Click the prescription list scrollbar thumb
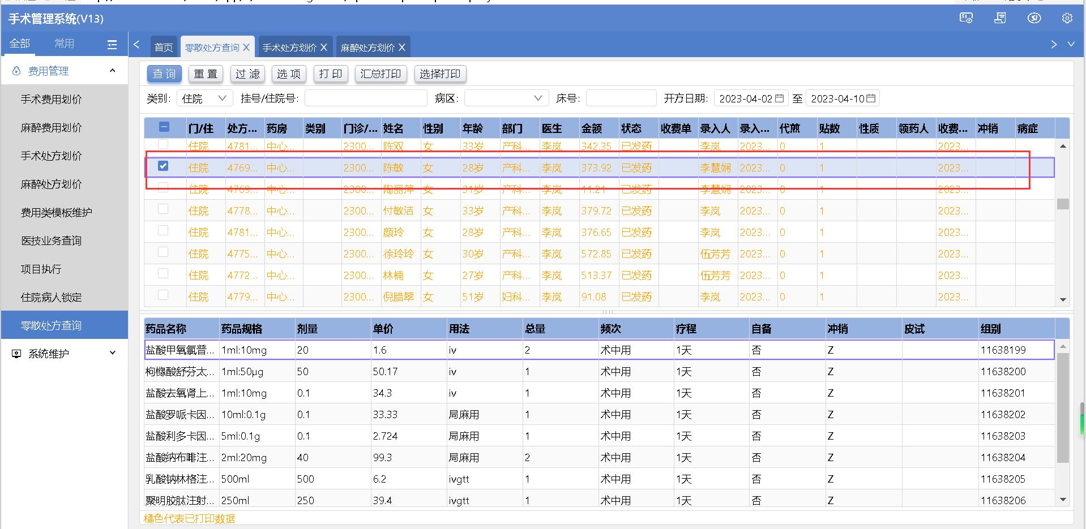 [x=1063, y=204]
